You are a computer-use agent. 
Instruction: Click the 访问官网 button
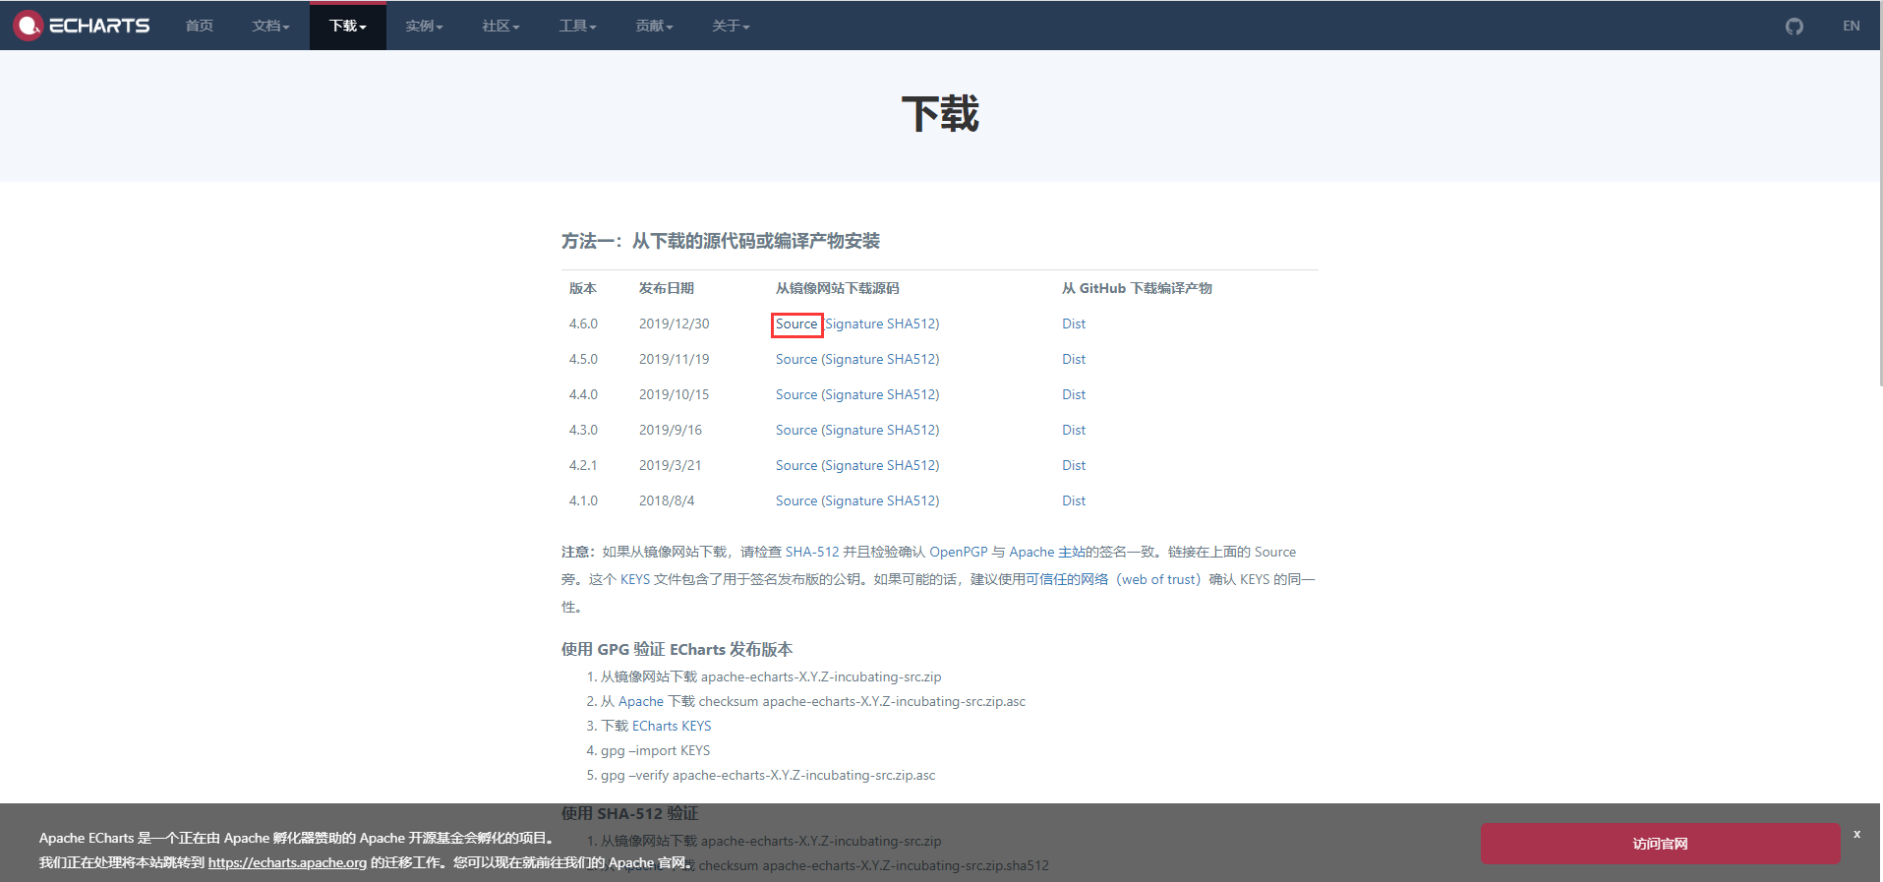(1660, 844)
